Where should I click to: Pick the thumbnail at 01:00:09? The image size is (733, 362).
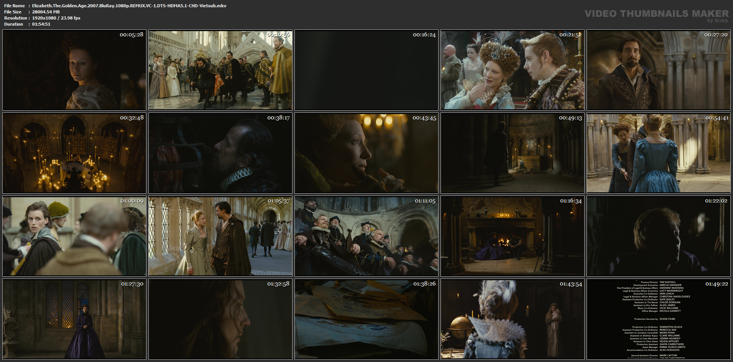(75, 236)
